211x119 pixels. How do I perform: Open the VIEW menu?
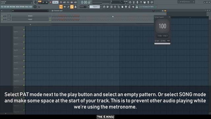[17, 7]
